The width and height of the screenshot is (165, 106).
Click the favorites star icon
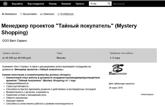pos(58,14)
